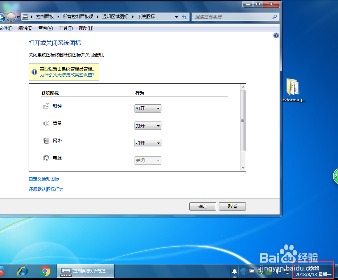Click the safely remove hardware tray icon
This screenshot has height=280, width=338.
click(260, 272)
